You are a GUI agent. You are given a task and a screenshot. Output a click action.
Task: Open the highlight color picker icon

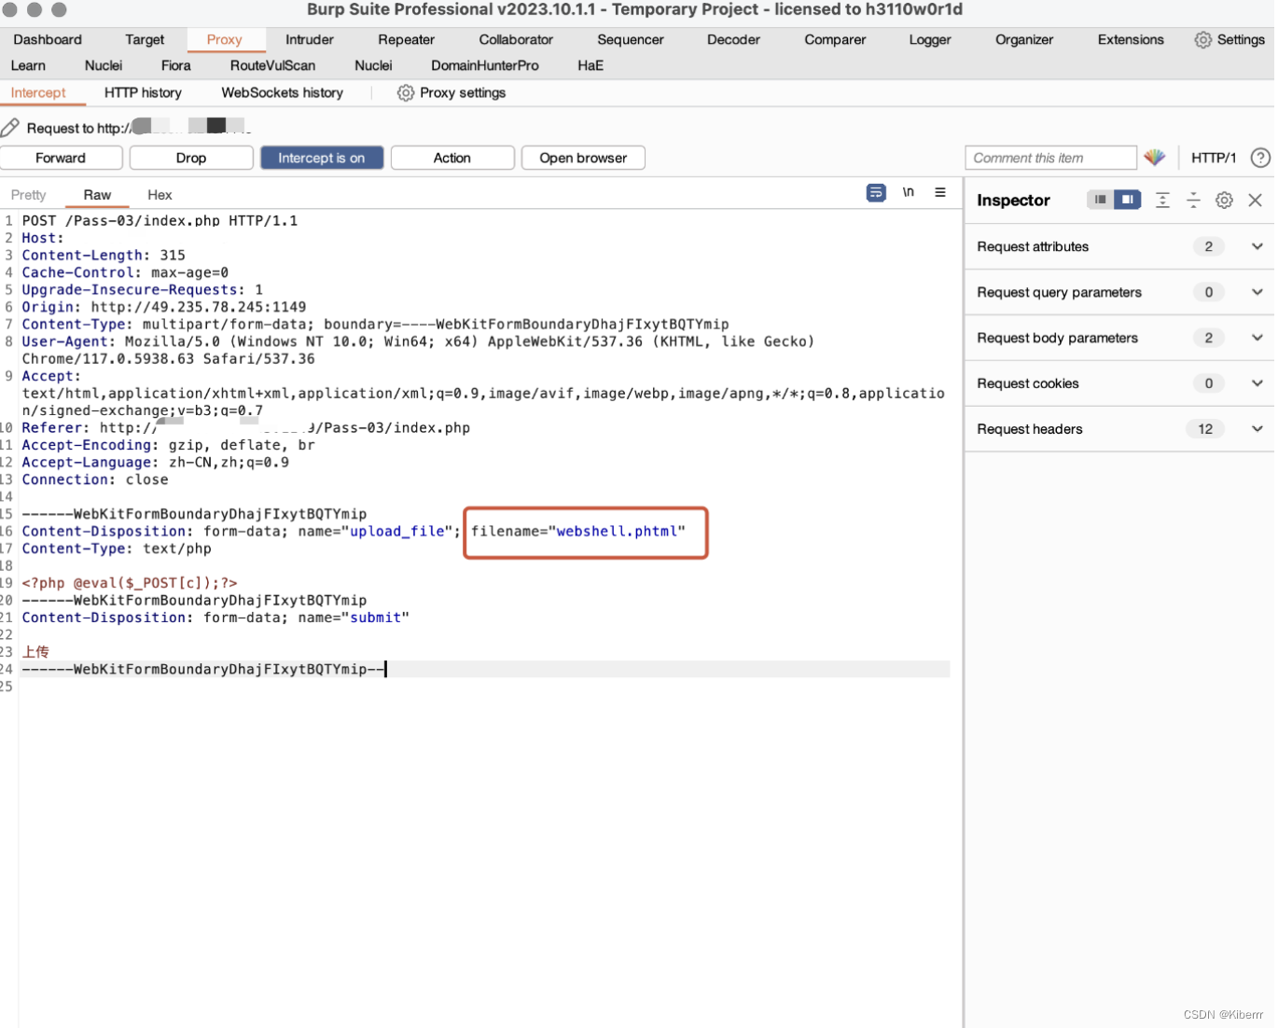1155,158
